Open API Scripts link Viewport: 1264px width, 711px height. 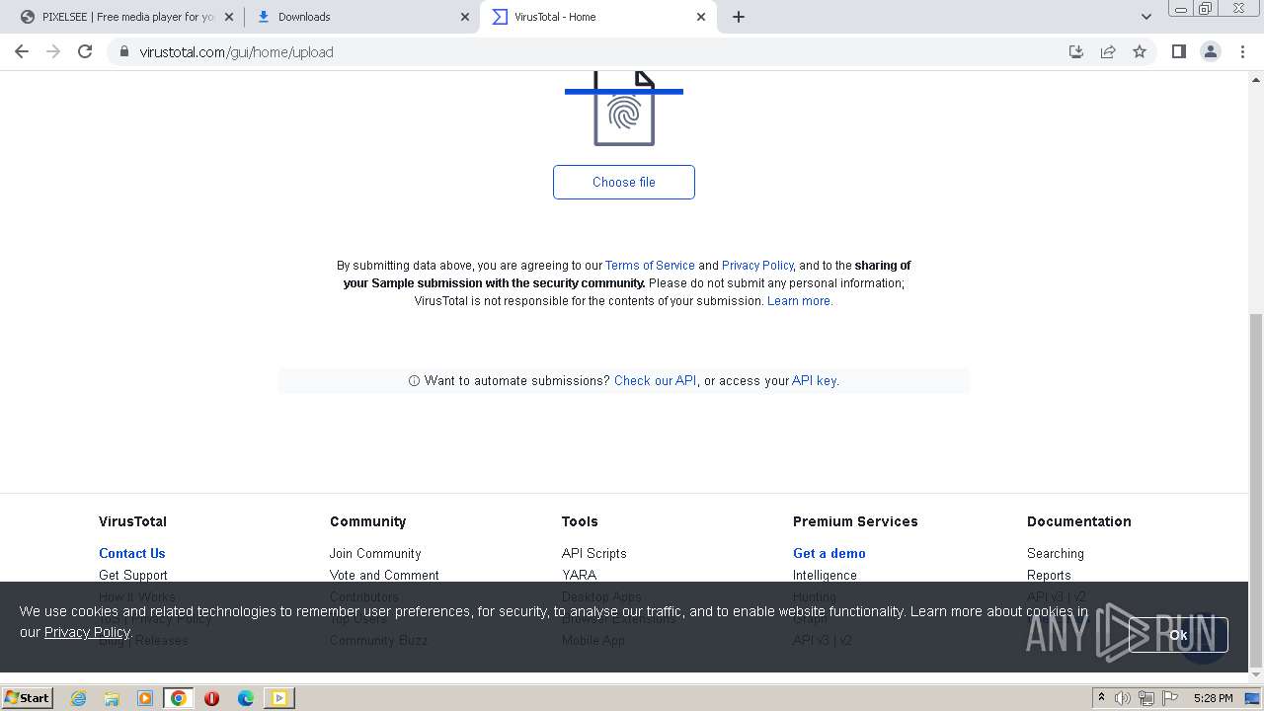coord(594,553)
